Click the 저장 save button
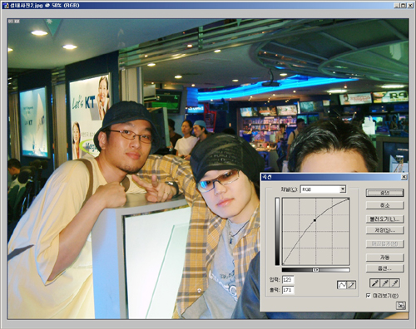This screenshot has width=416, height=329. 385,230
